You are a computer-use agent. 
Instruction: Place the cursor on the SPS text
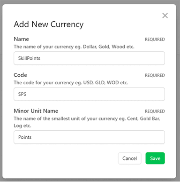click(22, 94)
